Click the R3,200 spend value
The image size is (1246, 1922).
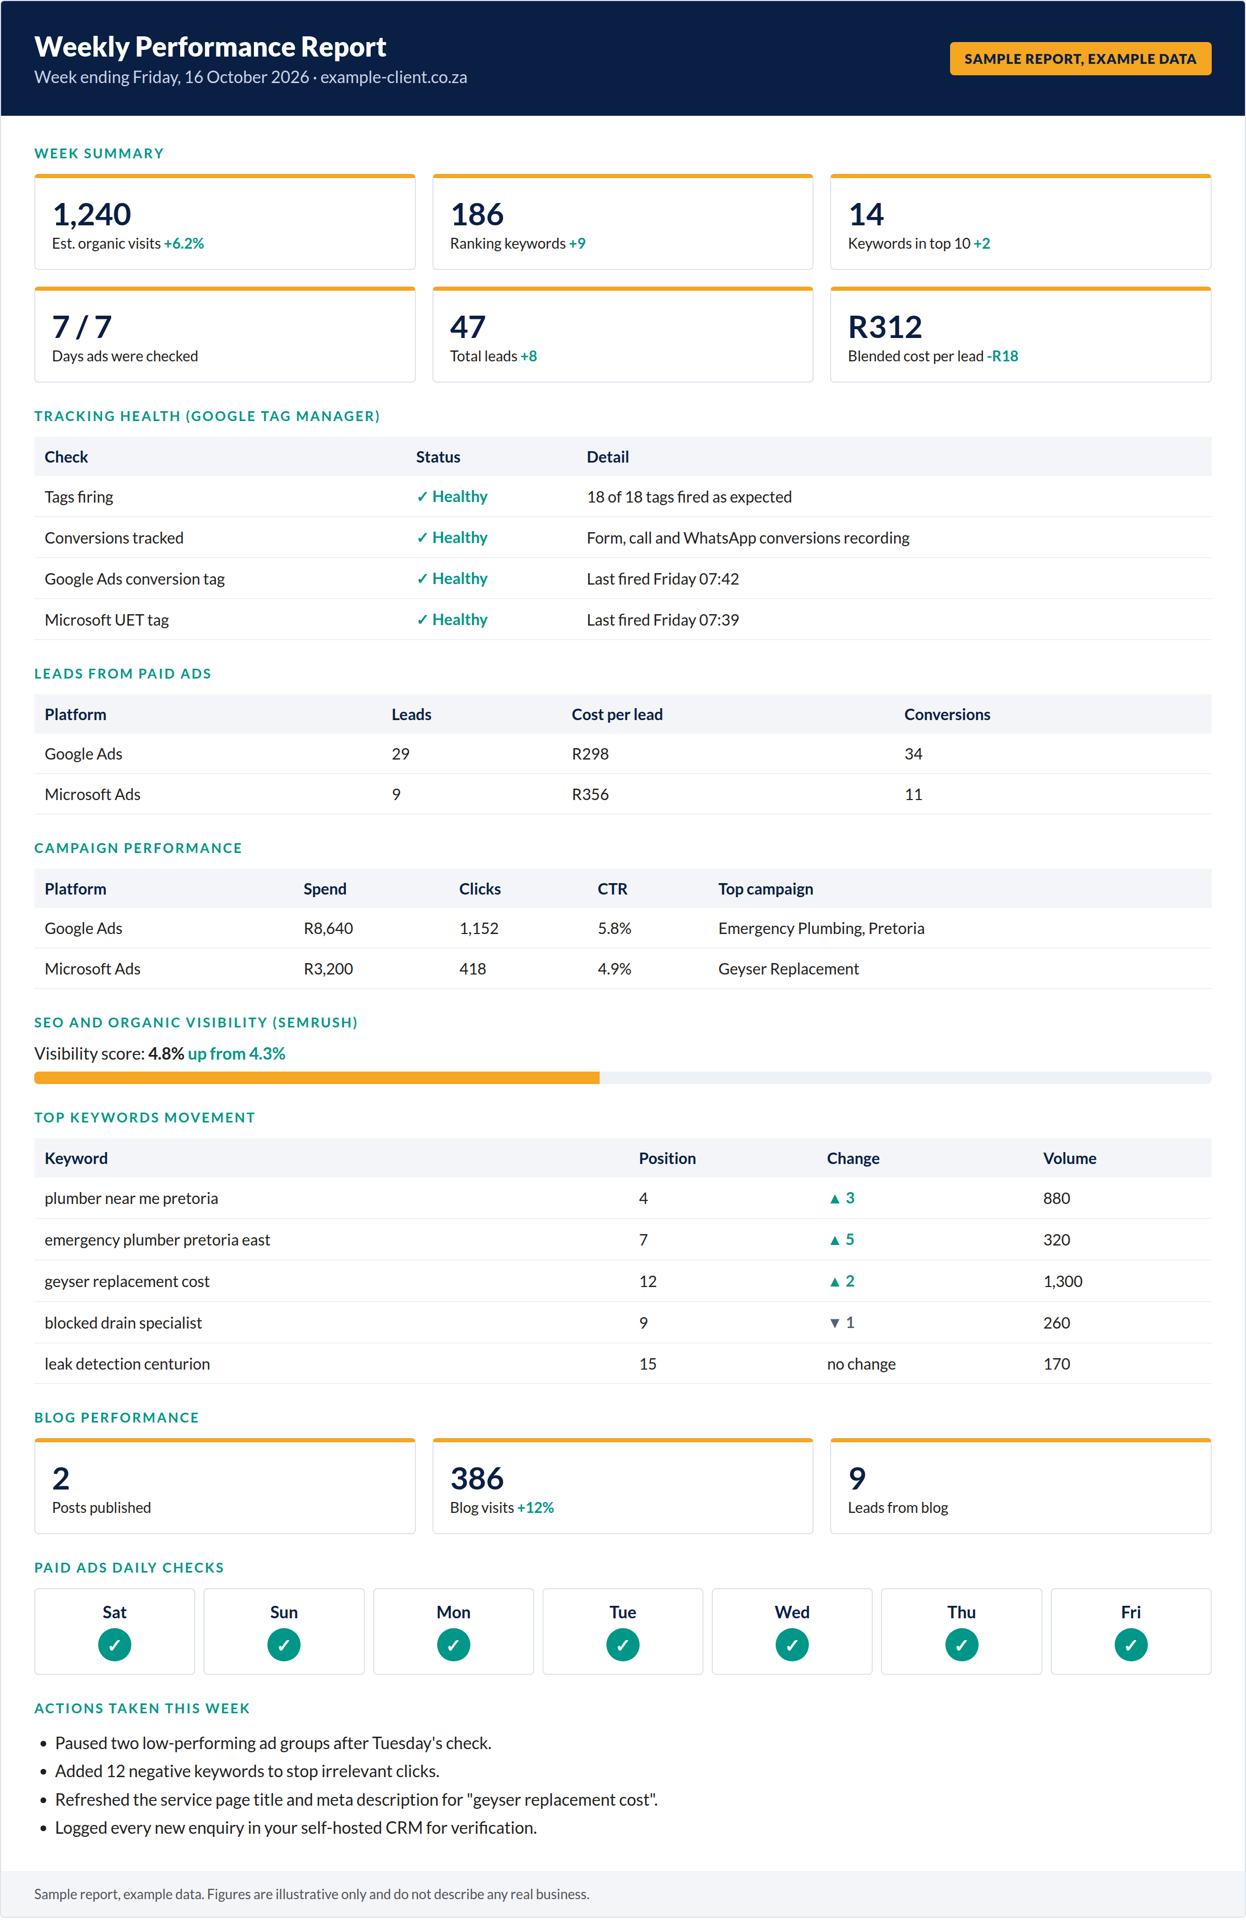pos(328,969)
